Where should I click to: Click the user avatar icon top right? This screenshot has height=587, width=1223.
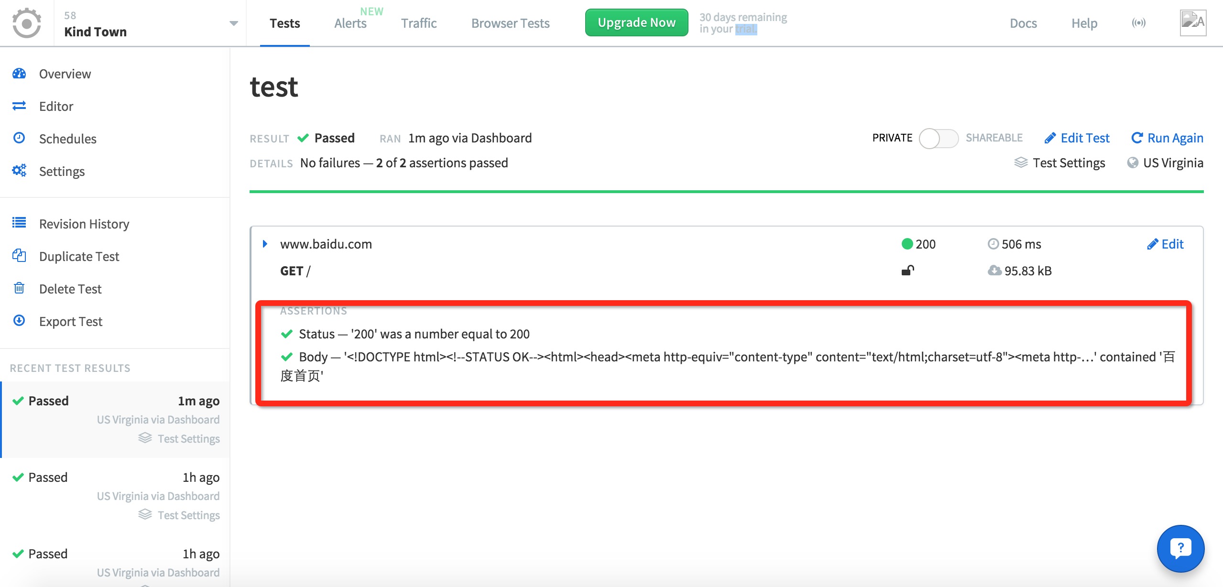point(1193,22)
